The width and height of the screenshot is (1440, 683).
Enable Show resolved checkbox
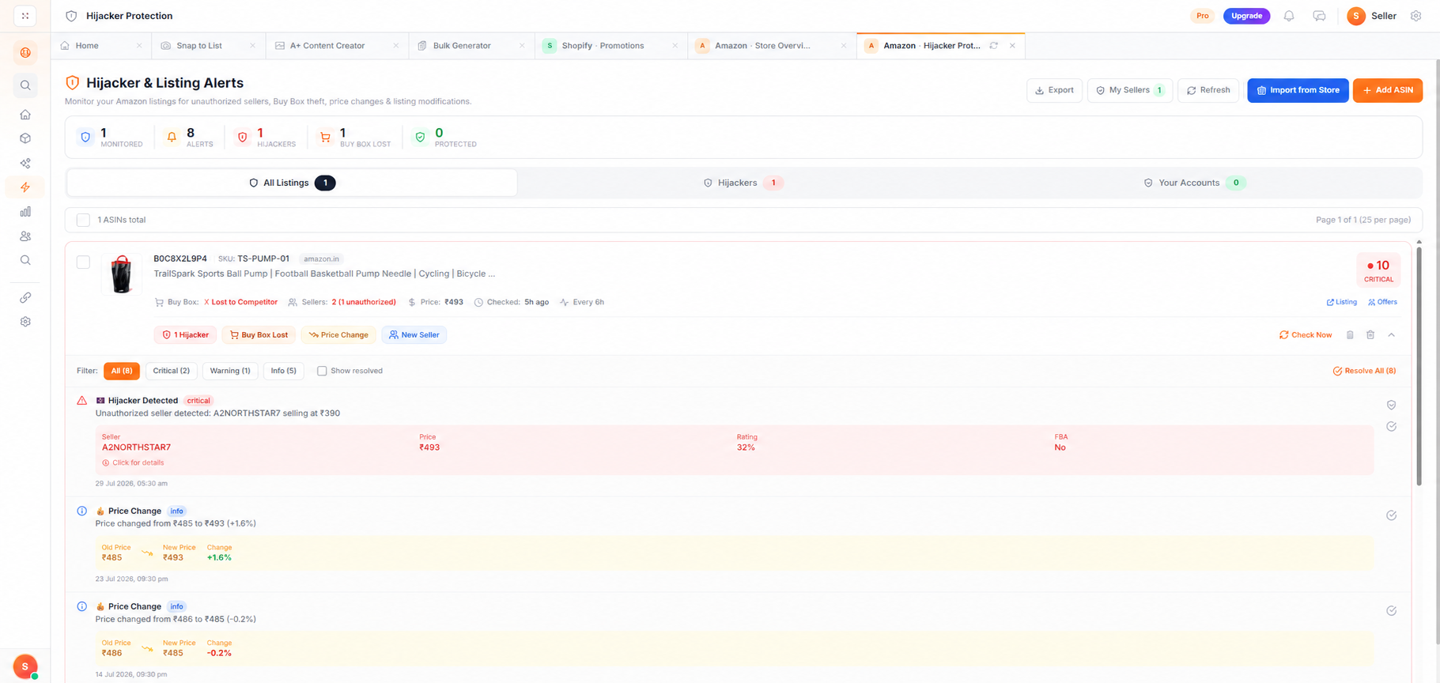(x=322, y=371)
